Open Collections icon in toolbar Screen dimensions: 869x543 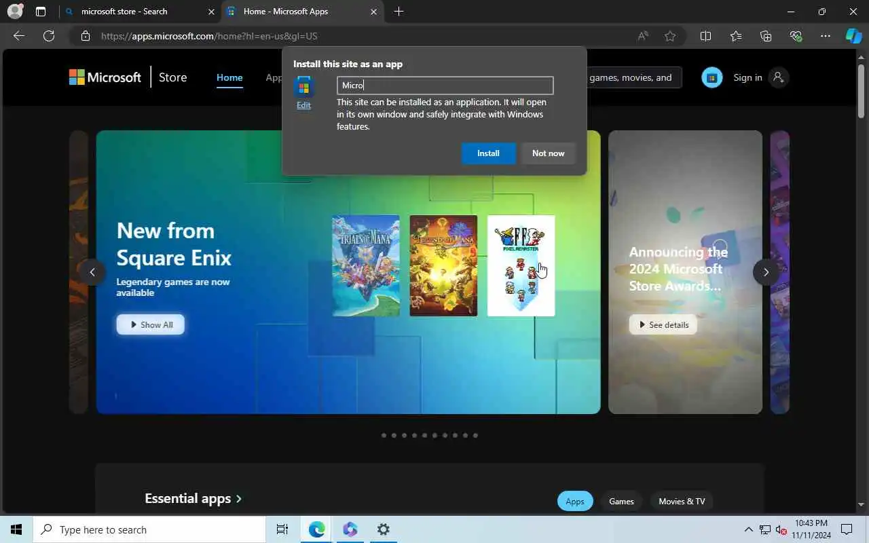[766, 36]
